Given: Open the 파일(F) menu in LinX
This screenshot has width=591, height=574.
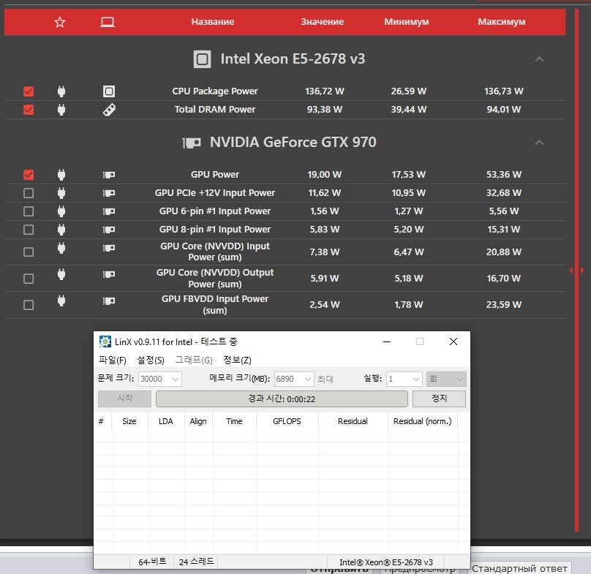Looking at the screenshot, I should 113,360.
